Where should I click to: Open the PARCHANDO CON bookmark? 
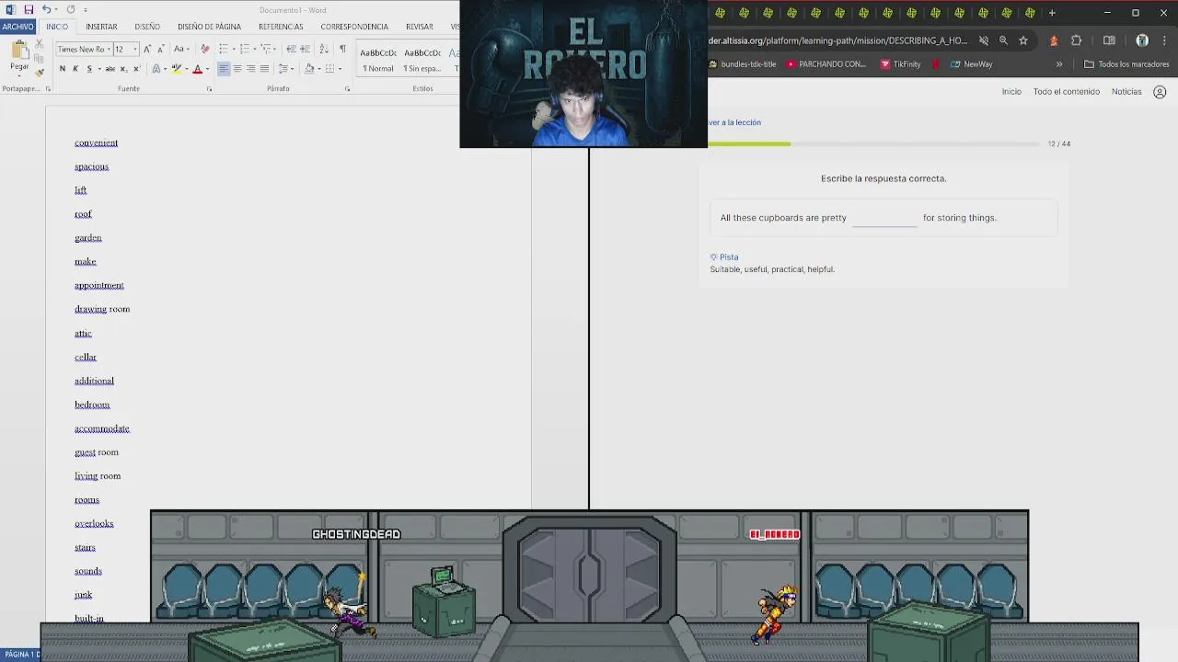click(826, 64)
